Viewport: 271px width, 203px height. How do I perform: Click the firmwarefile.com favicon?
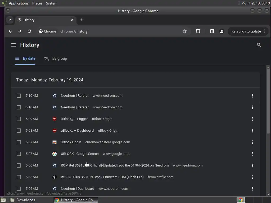55,177
